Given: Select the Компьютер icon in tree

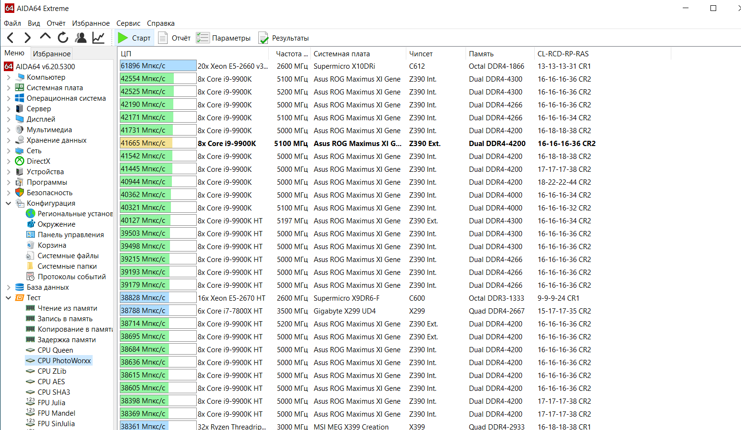Looking at the screenshot, I should [x=20, y=77].
